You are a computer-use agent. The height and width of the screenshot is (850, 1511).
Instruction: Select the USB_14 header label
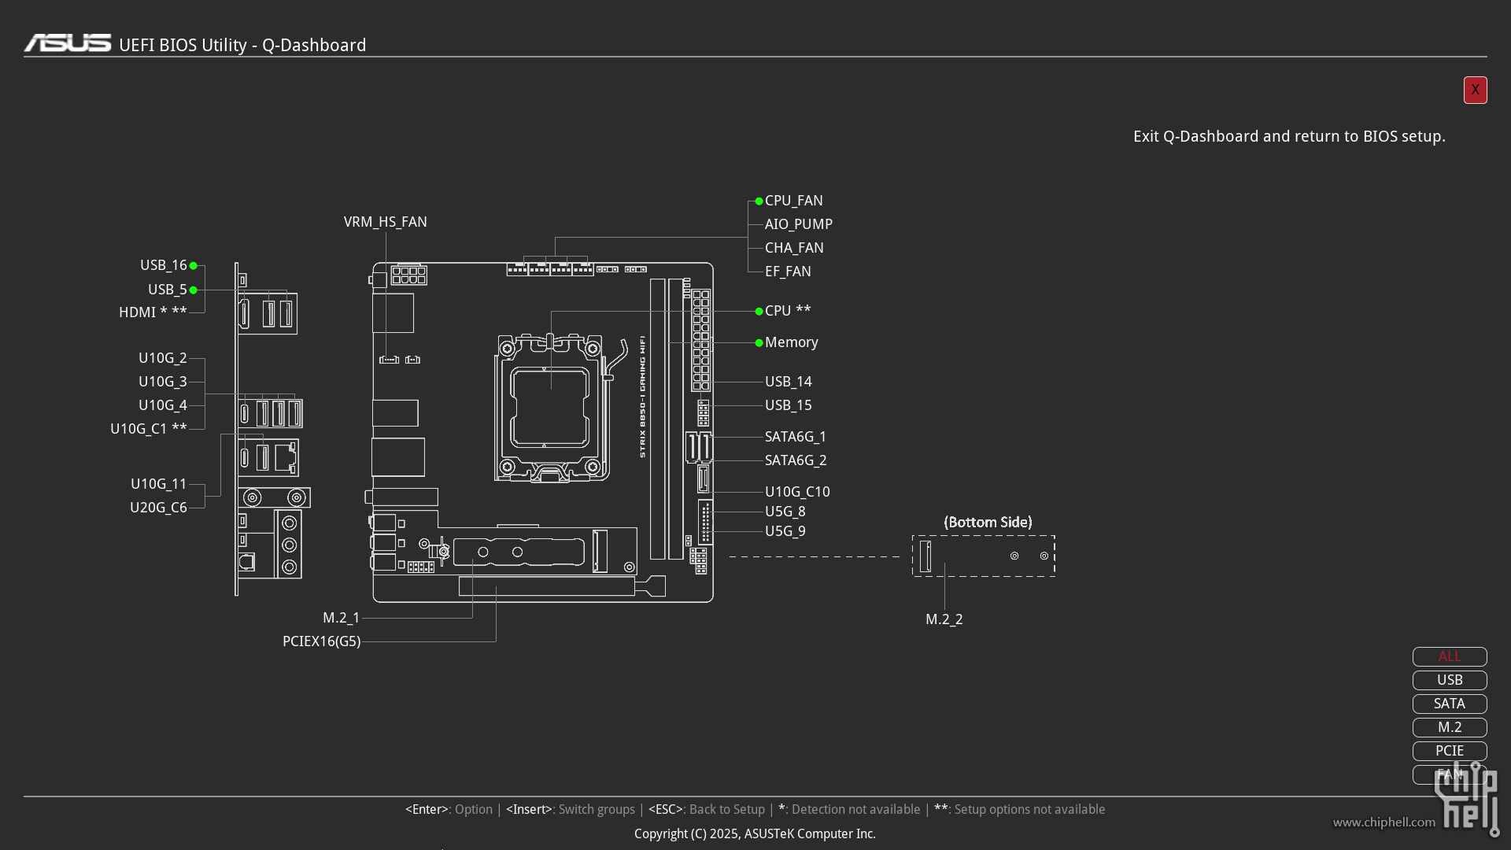[789, 382]
